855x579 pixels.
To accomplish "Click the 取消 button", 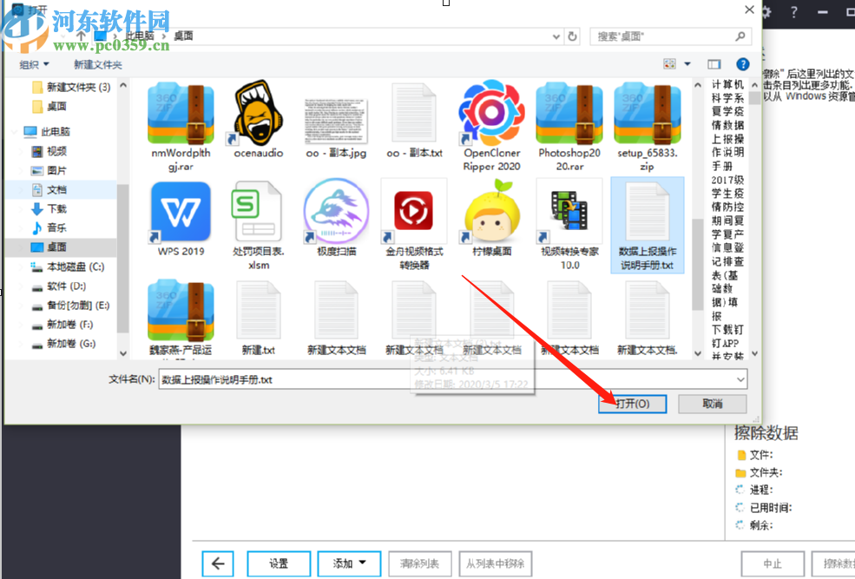I will 712,404.
